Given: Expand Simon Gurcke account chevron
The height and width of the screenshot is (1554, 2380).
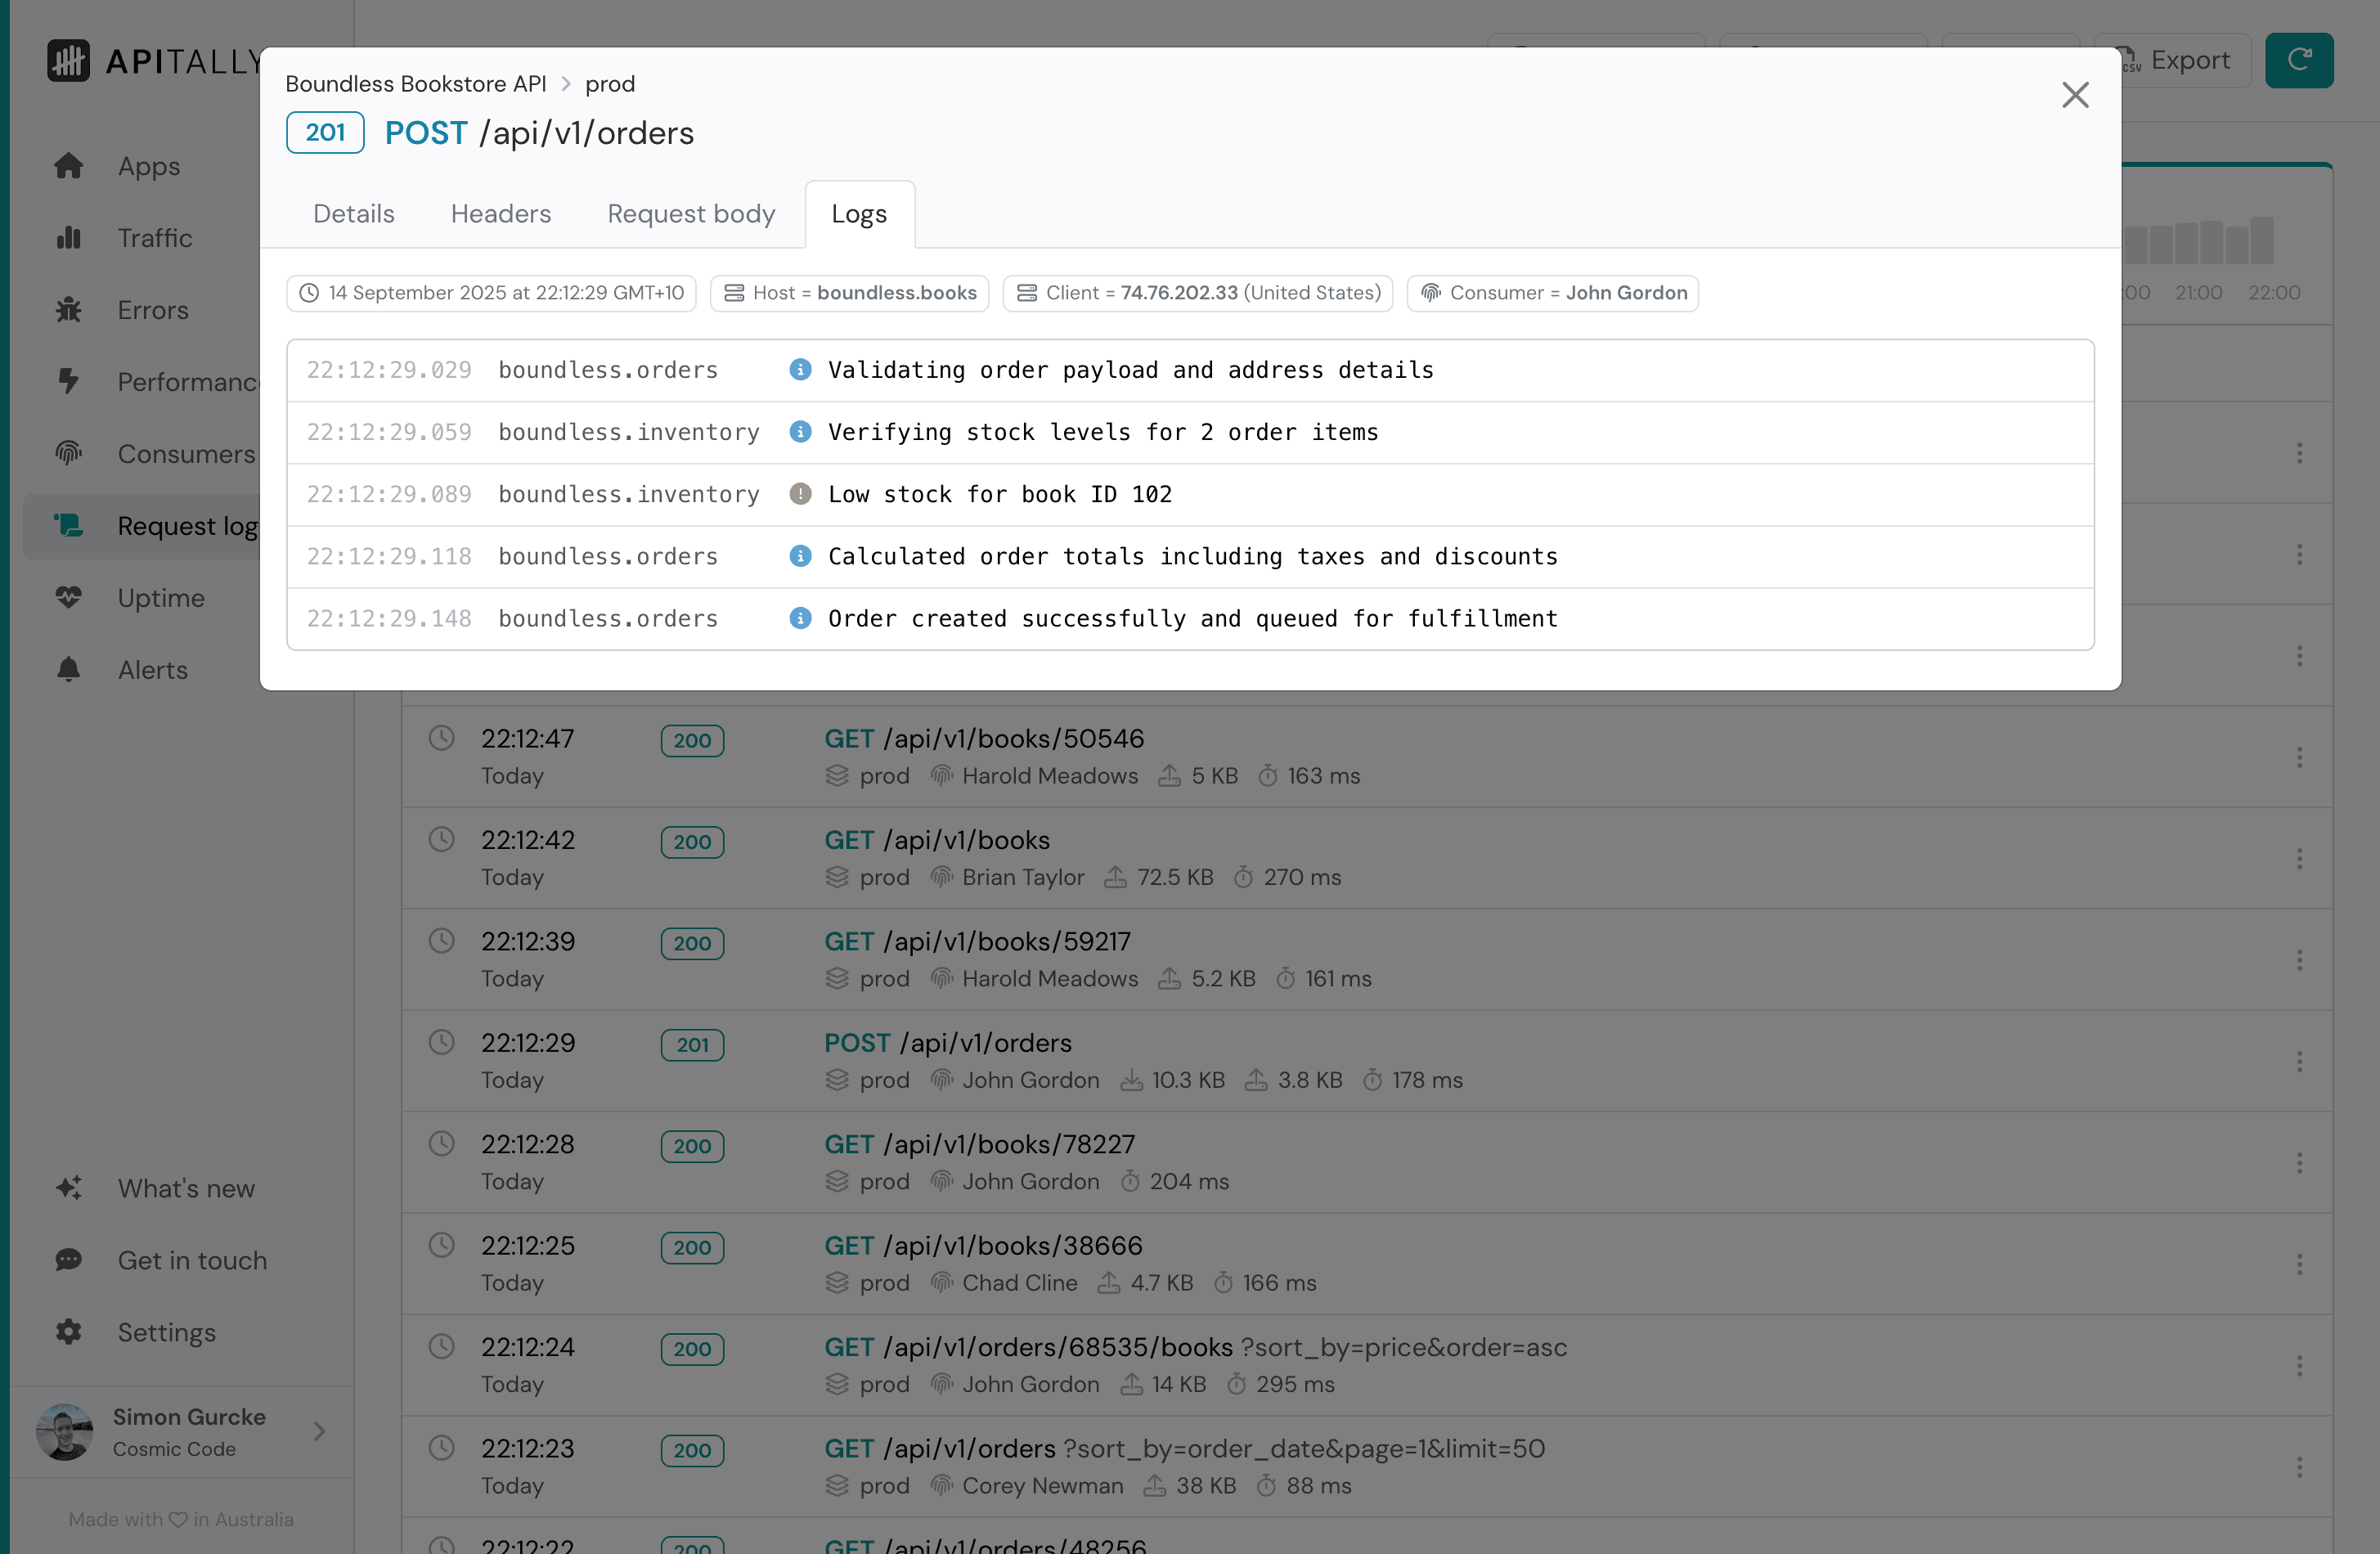Looking at the screenshot, I should pyautogui.click(x=319, y=1431).
